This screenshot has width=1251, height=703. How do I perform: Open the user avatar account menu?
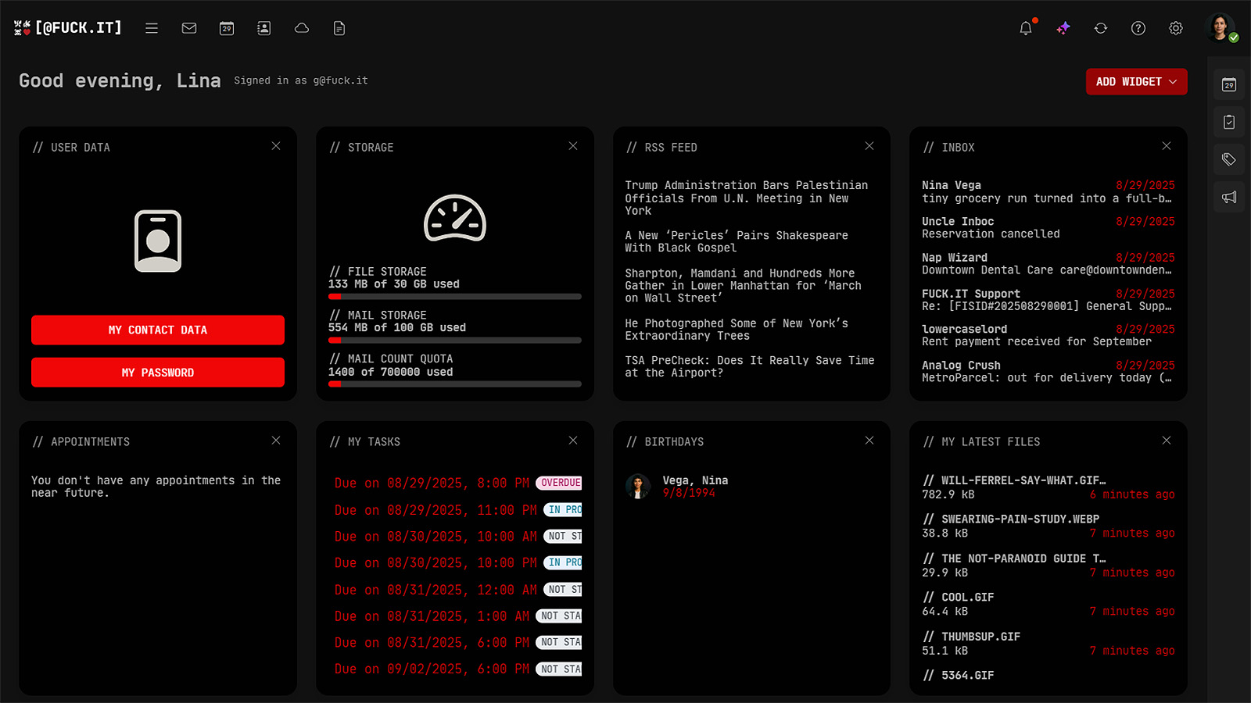point(1220,28)
